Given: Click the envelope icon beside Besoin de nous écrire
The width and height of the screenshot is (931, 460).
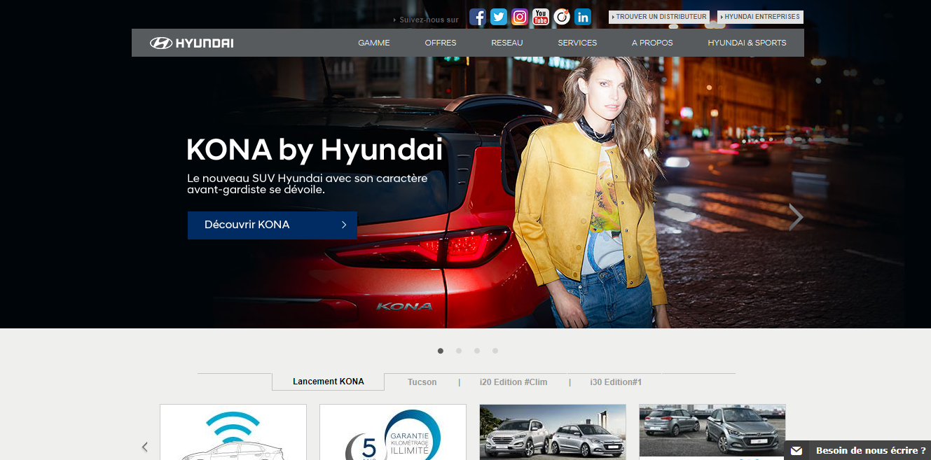Looking at the screenshot, I should tap(796, 451).
